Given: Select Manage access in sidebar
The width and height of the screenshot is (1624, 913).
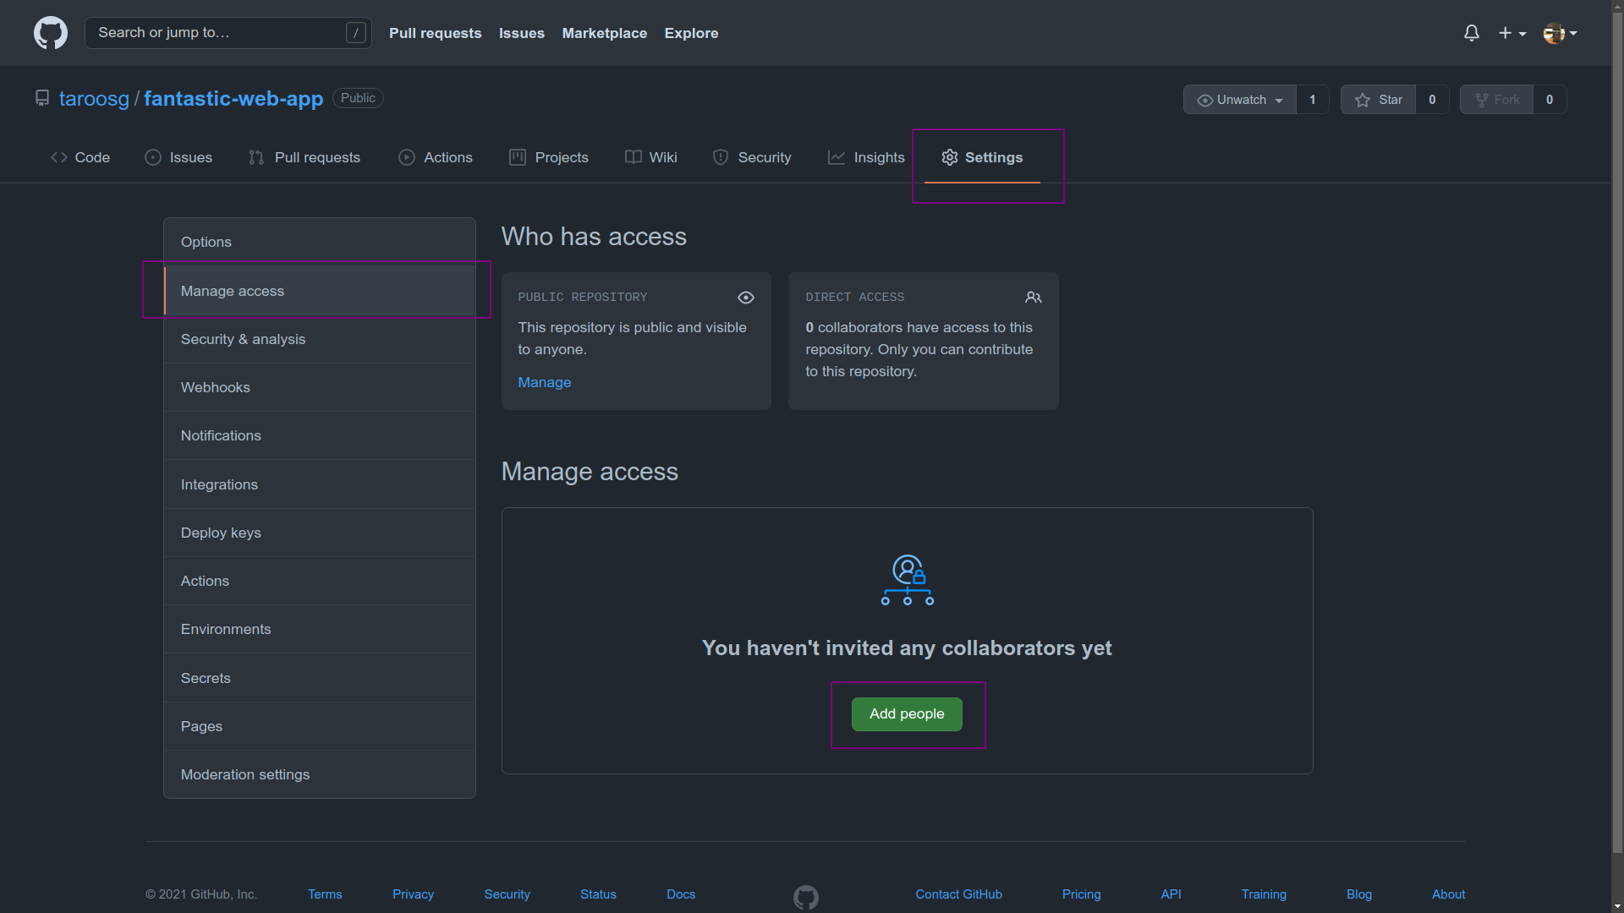Looking at the screenshot, I should pos(320,291).
